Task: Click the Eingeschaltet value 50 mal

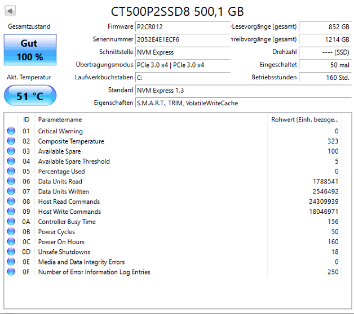Action: (325, 65)
